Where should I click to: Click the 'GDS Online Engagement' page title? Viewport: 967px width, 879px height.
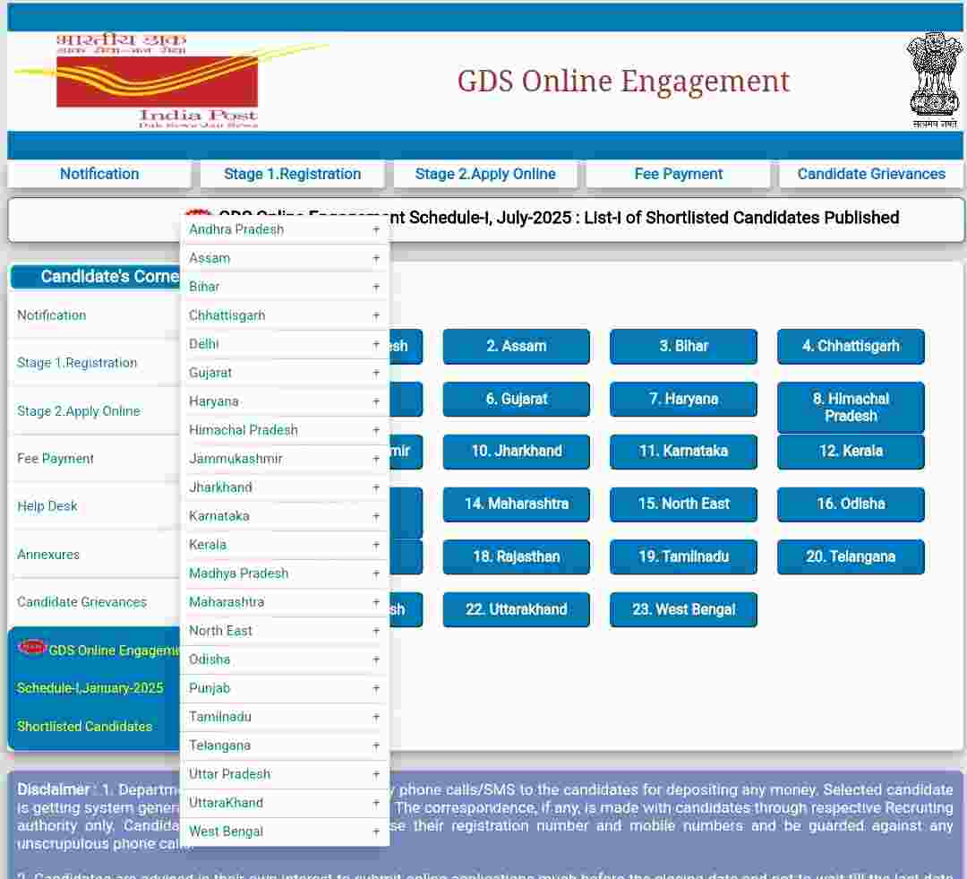click(623, 82)
